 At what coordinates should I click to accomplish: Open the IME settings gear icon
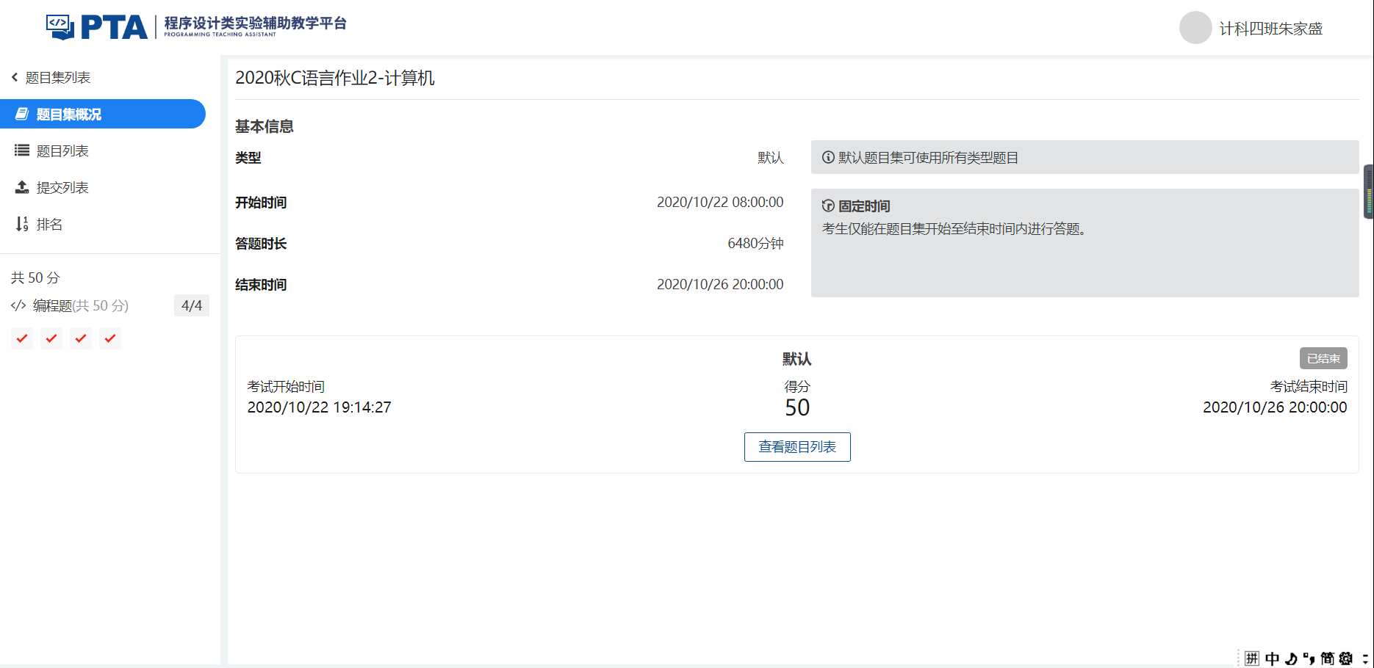(x=1345, y=658)
